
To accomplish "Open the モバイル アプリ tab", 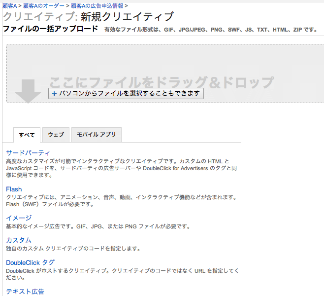I will click(96, 135).
